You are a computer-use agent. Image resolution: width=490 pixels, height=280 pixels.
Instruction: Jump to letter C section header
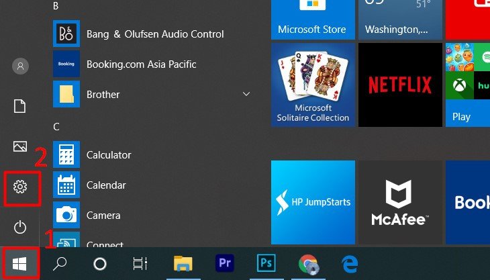click(x=56, y=126)
